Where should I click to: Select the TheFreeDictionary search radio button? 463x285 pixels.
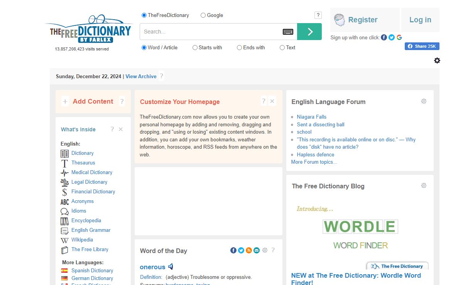click(144, 15)
